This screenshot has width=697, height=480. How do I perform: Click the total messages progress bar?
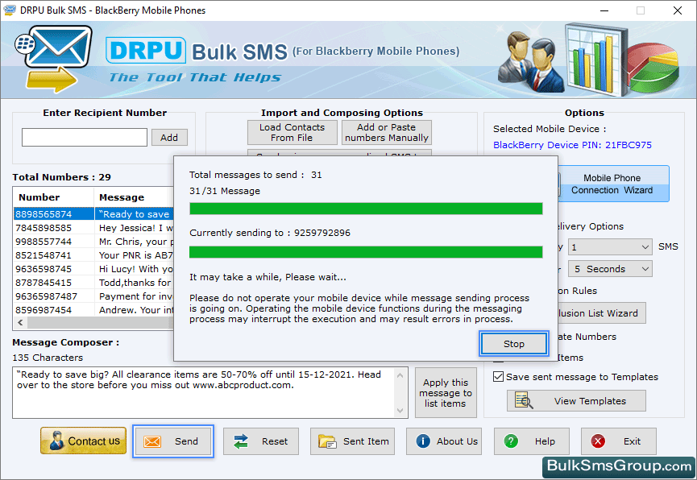[366, 209]
